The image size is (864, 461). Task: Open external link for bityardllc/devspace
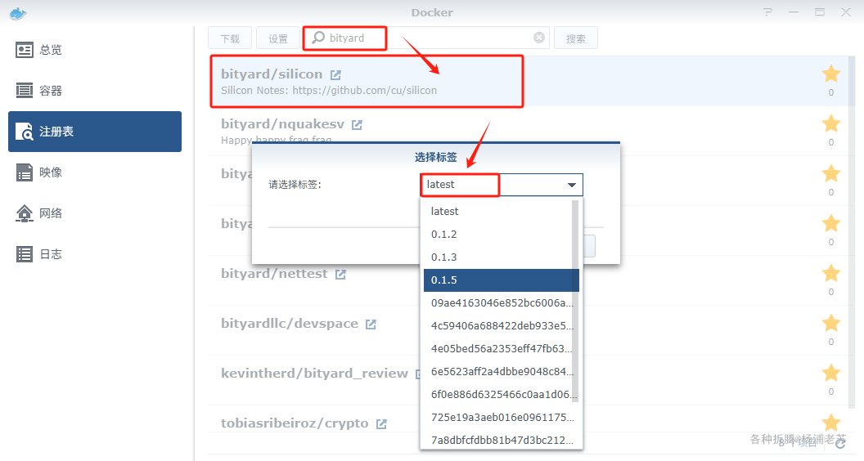[371, 324]
